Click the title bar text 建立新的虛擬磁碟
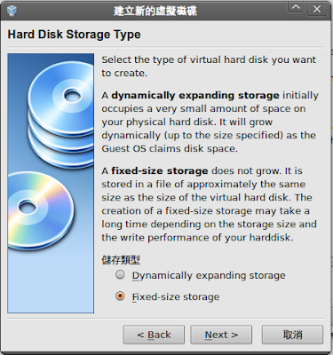 tap(155, 12)
